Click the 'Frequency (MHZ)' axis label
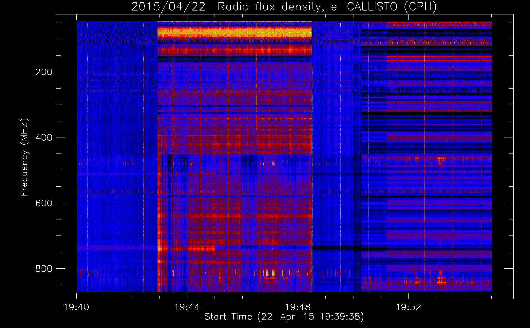Viewport: 530px width, 328px height. (x=24, y=157)
